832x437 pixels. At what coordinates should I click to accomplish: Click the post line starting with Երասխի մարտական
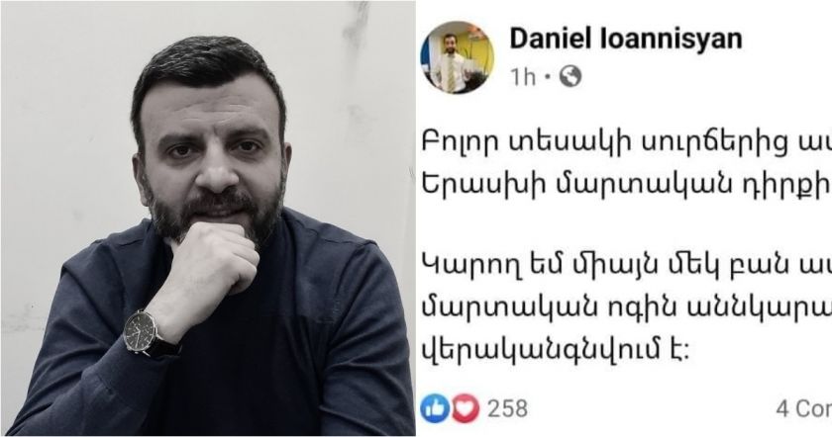(627, 184)
